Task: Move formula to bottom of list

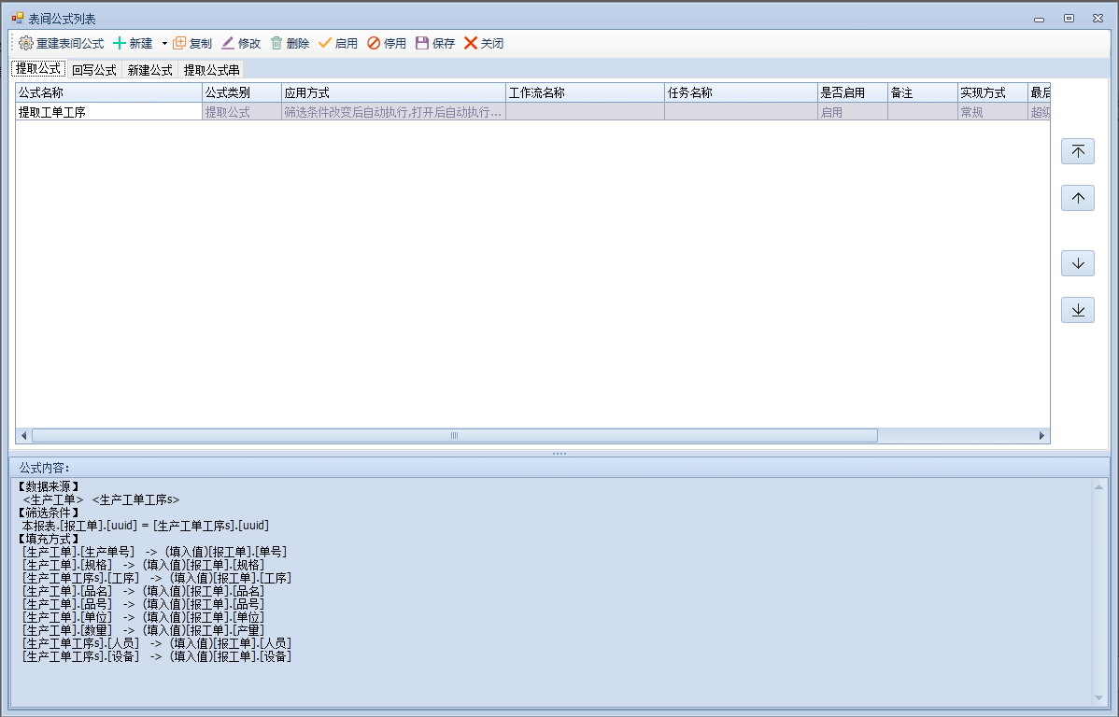Action: click(x=1077, y=310)
